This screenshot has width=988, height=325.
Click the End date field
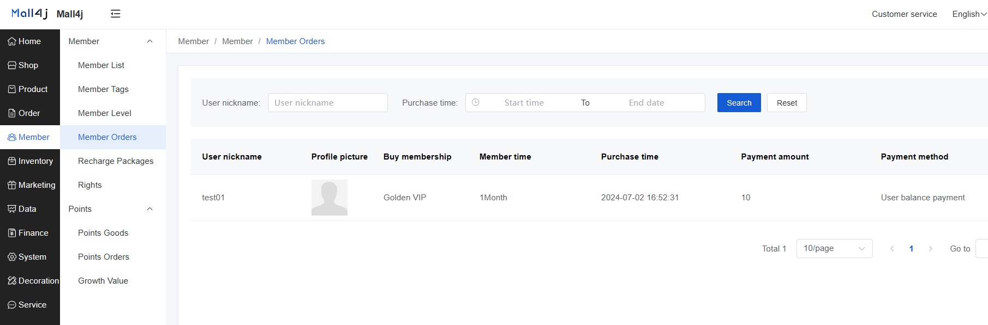click(x=646, y=103)
